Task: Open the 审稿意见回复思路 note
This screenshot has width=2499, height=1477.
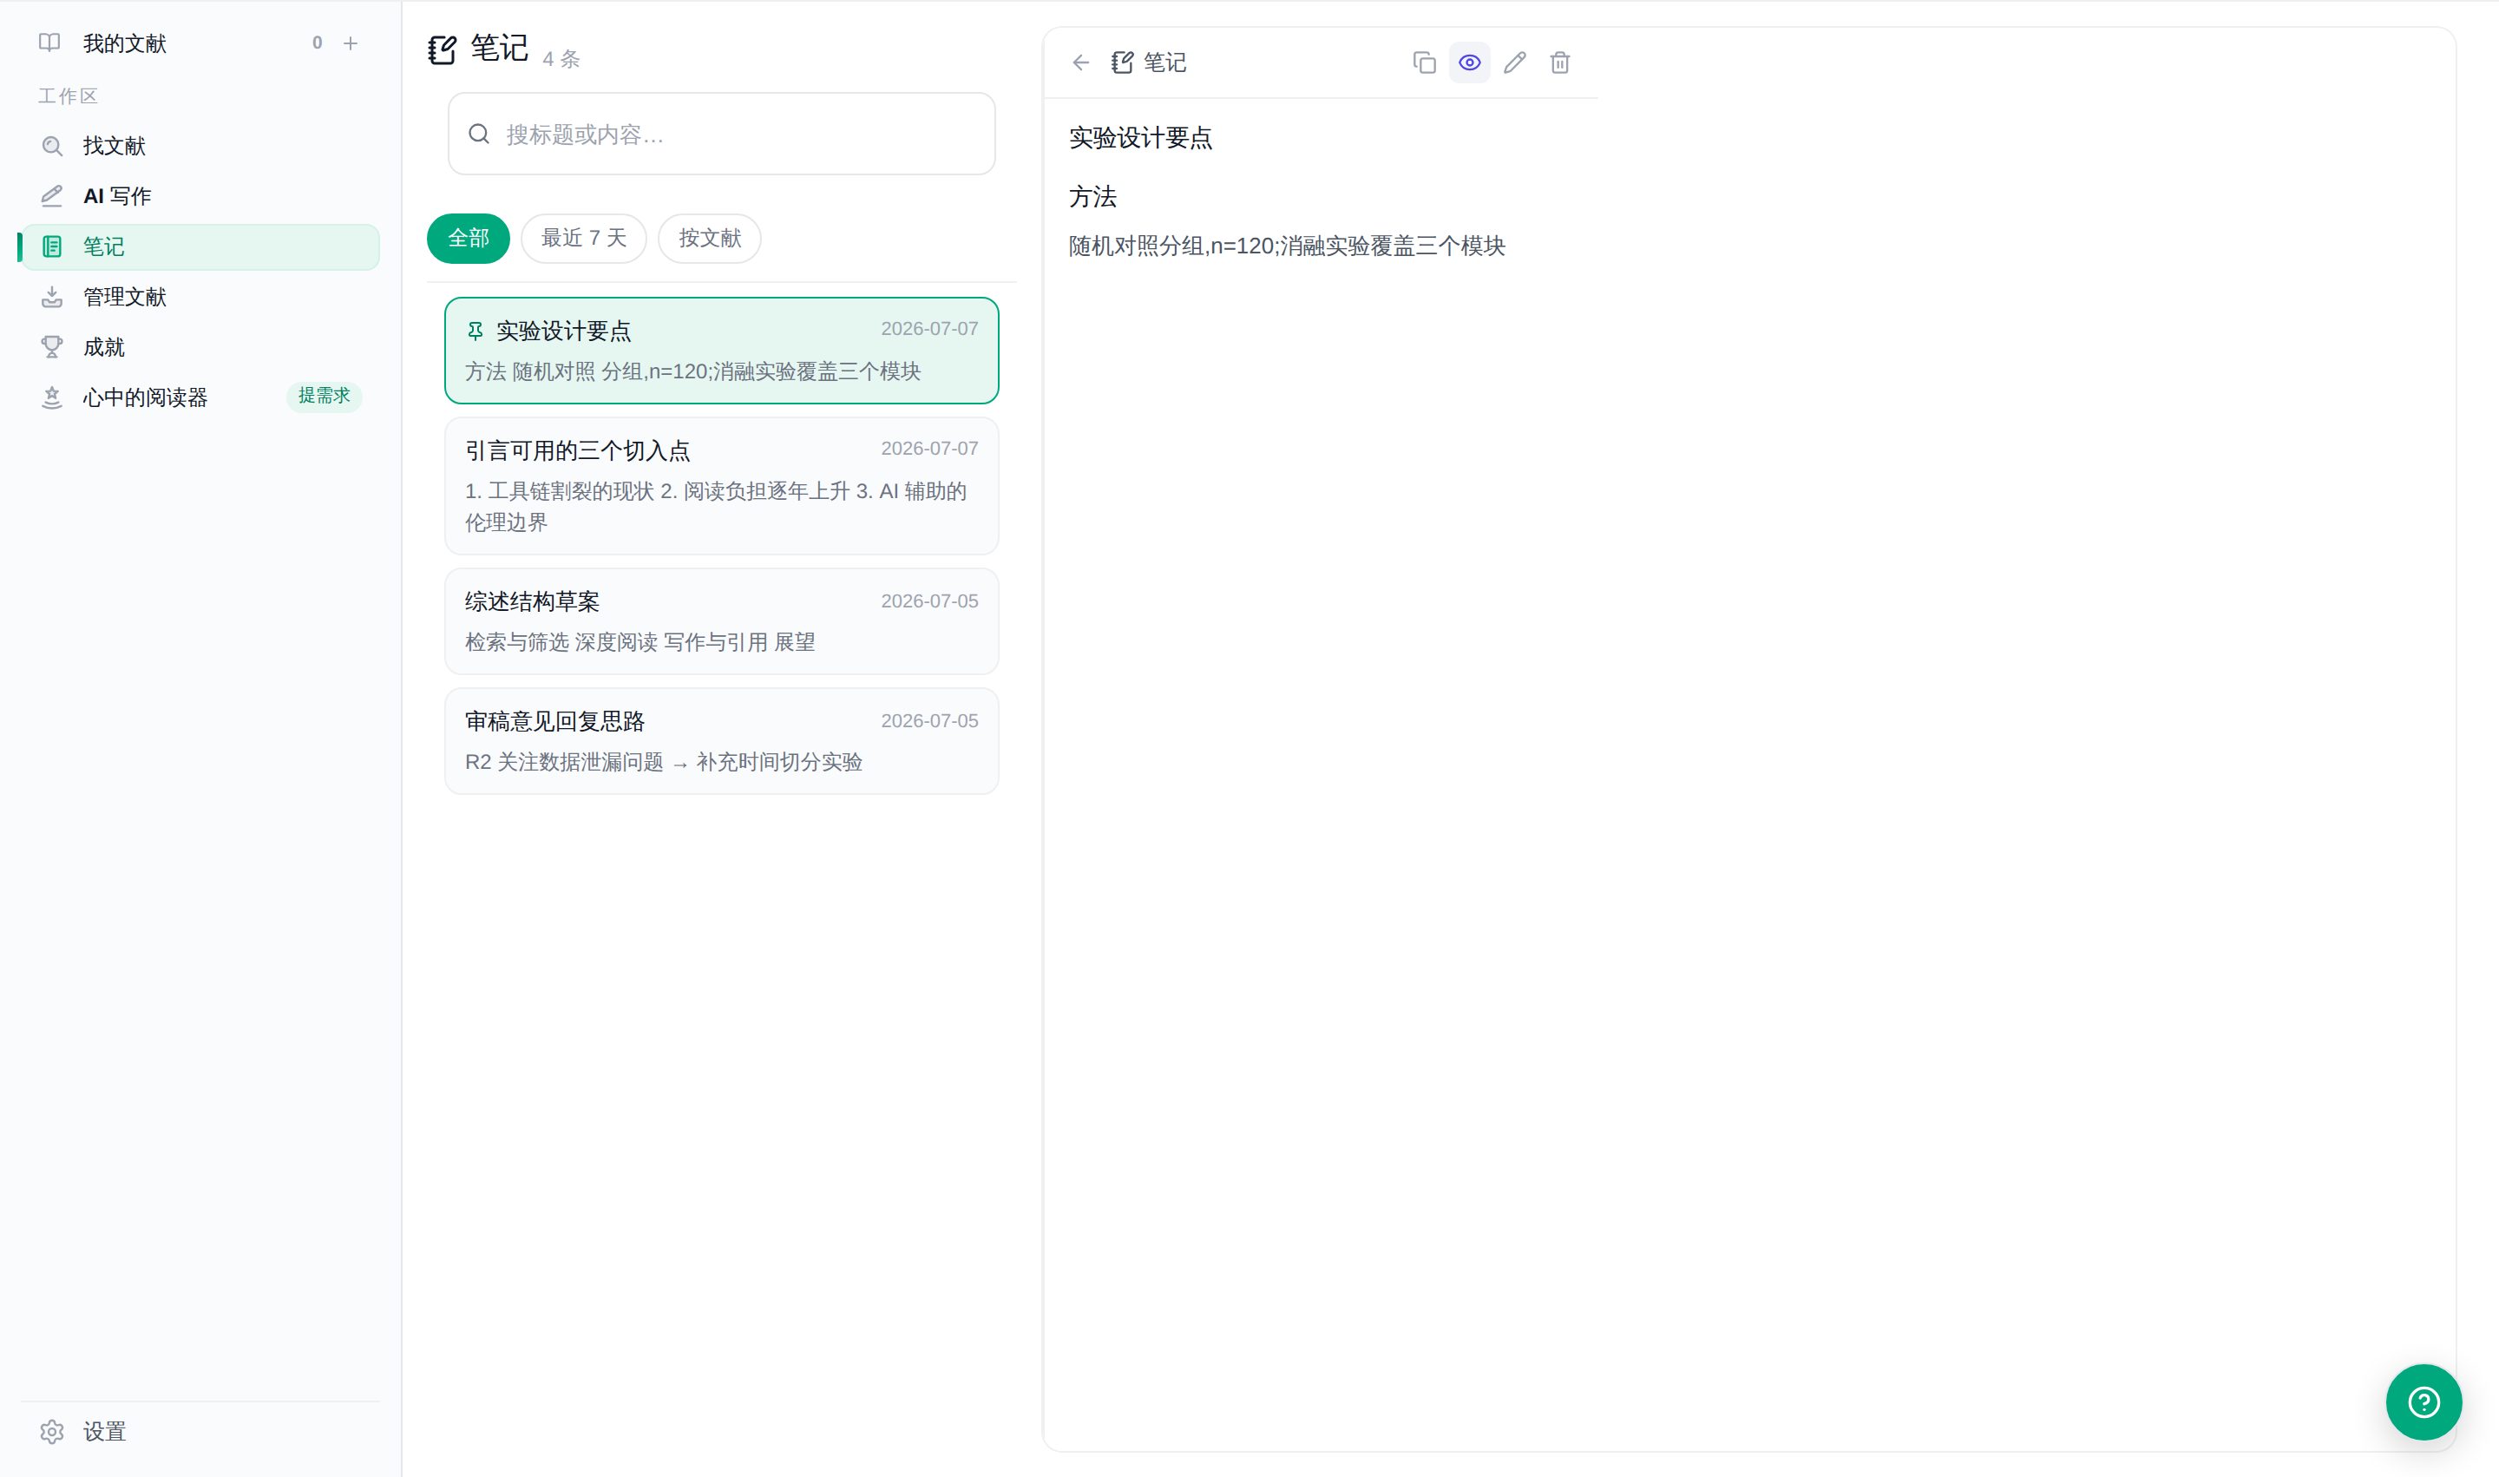Action: tap(722, 740)
